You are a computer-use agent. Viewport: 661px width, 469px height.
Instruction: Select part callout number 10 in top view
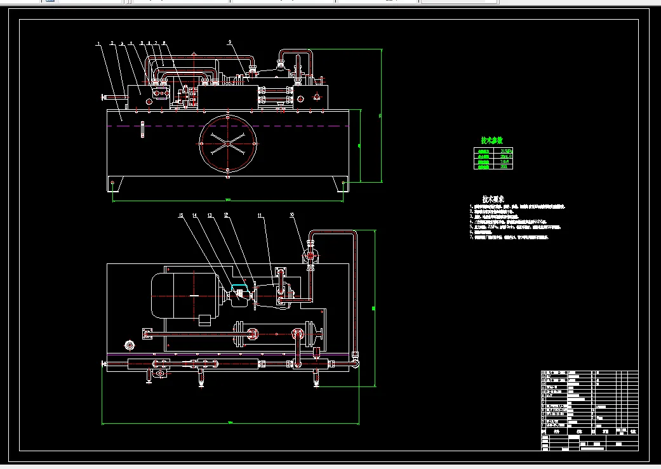click(x=291, y=215)
